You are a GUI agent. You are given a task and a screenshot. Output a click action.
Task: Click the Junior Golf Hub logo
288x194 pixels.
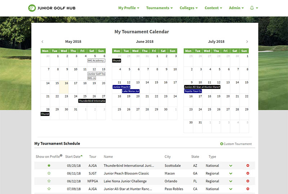click(52, 8)
